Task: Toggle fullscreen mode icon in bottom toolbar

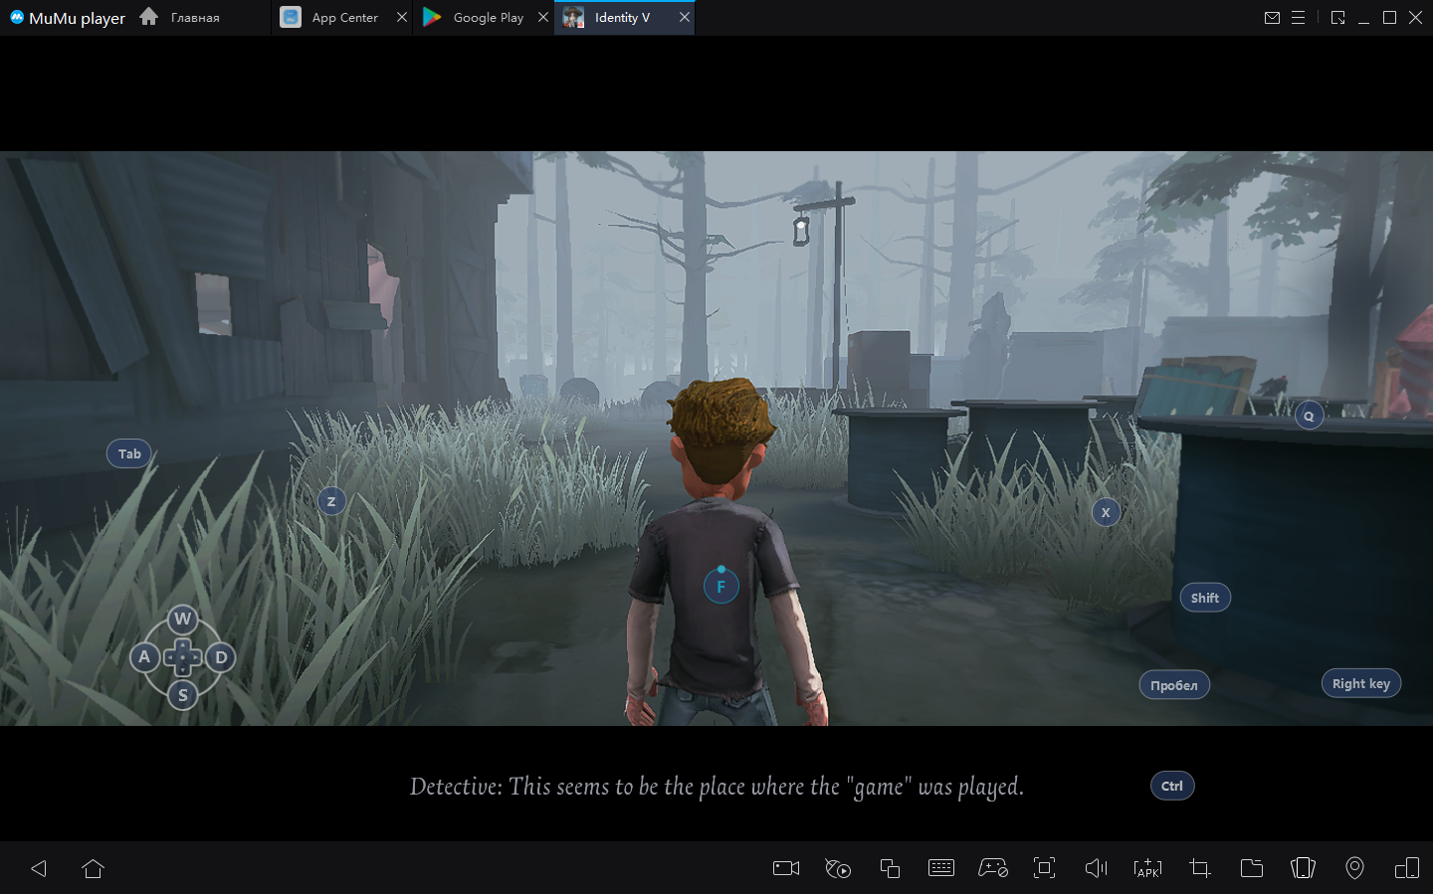Action: 1044,868
